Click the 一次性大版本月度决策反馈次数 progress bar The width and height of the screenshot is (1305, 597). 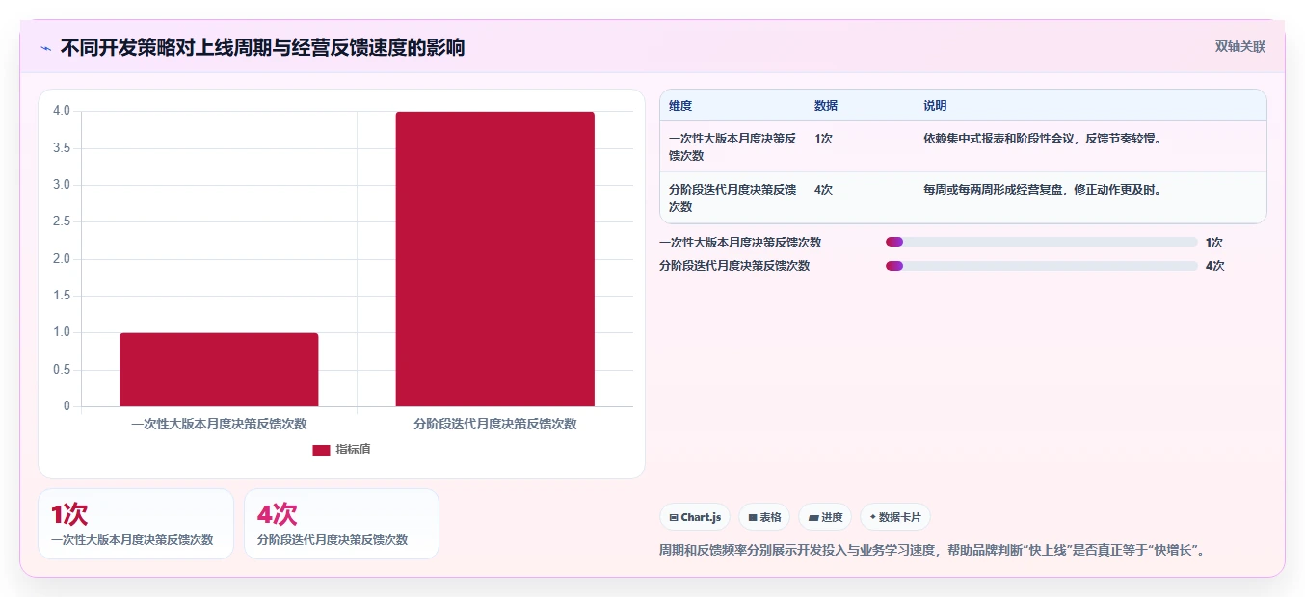pyautogui.click(x=1041, y=243)
